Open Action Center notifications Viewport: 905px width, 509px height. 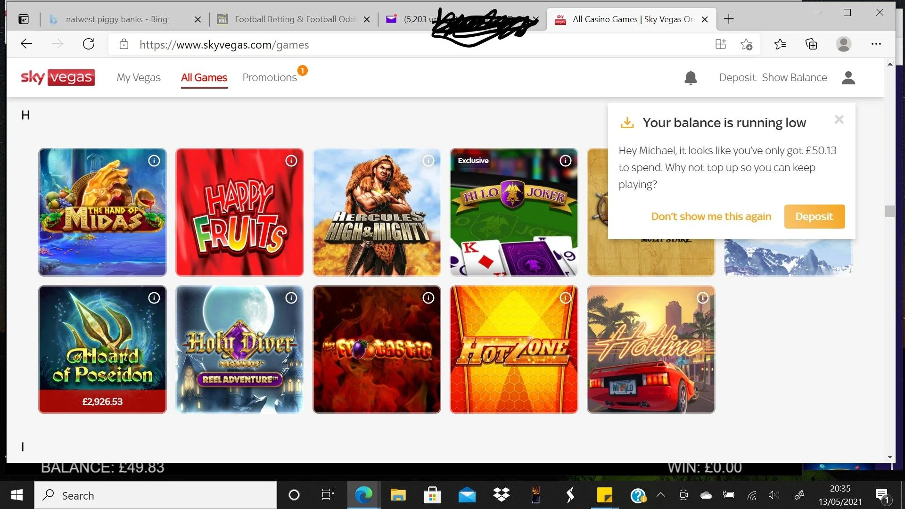point(882,495)
